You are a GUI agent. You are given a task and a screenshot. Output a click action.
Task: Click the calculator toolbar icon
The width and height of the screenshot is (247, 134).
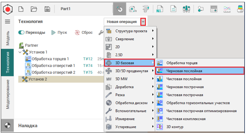pos(213,9)
